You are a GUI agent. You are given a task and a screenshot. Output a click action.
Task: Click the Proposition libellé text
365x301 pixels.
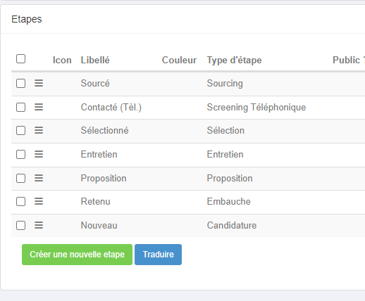(x=104, y=179)
